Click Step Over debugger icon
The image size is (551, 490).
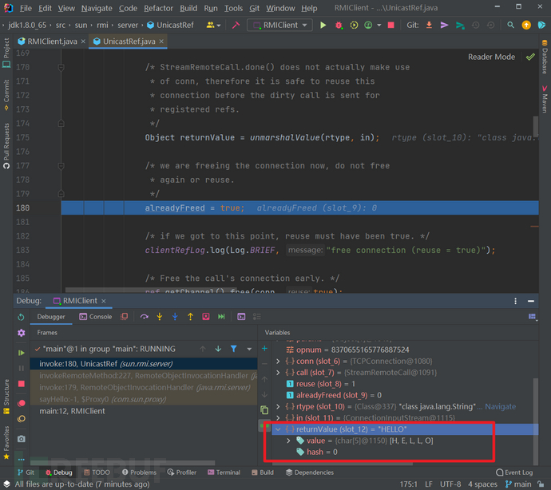pyautogui.click(x=144, y=317)
